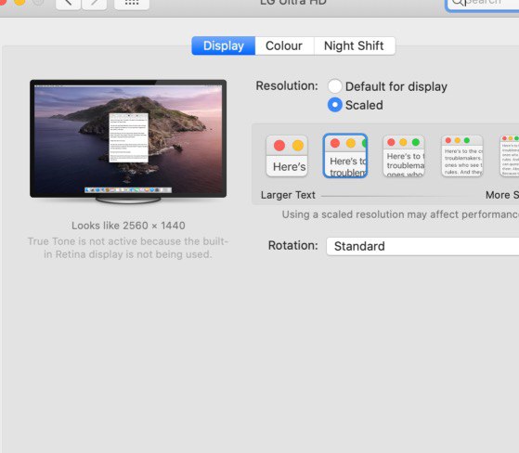This screenshot has width=519, height=453.
Task: Choose the fourth scaled resolution thumbnail
Action: pyautogui.click(x=462, y=156)
